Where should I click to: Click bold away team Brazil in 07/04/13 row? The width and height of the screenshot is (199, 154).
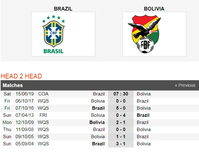143,115
